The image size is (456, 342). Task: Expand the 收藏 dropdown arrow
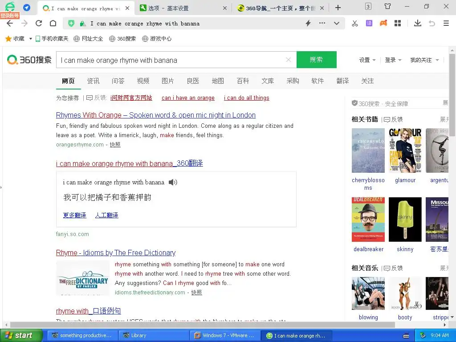[x=31, y=39]
